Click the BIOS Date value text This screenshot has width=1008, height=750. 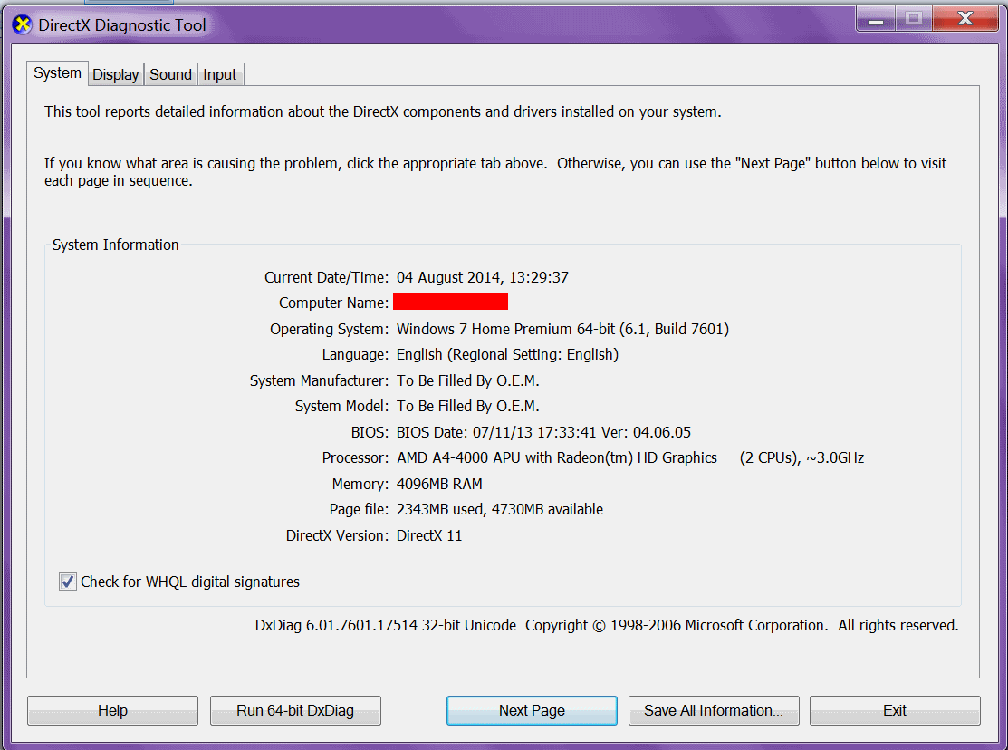coord(543,432)
